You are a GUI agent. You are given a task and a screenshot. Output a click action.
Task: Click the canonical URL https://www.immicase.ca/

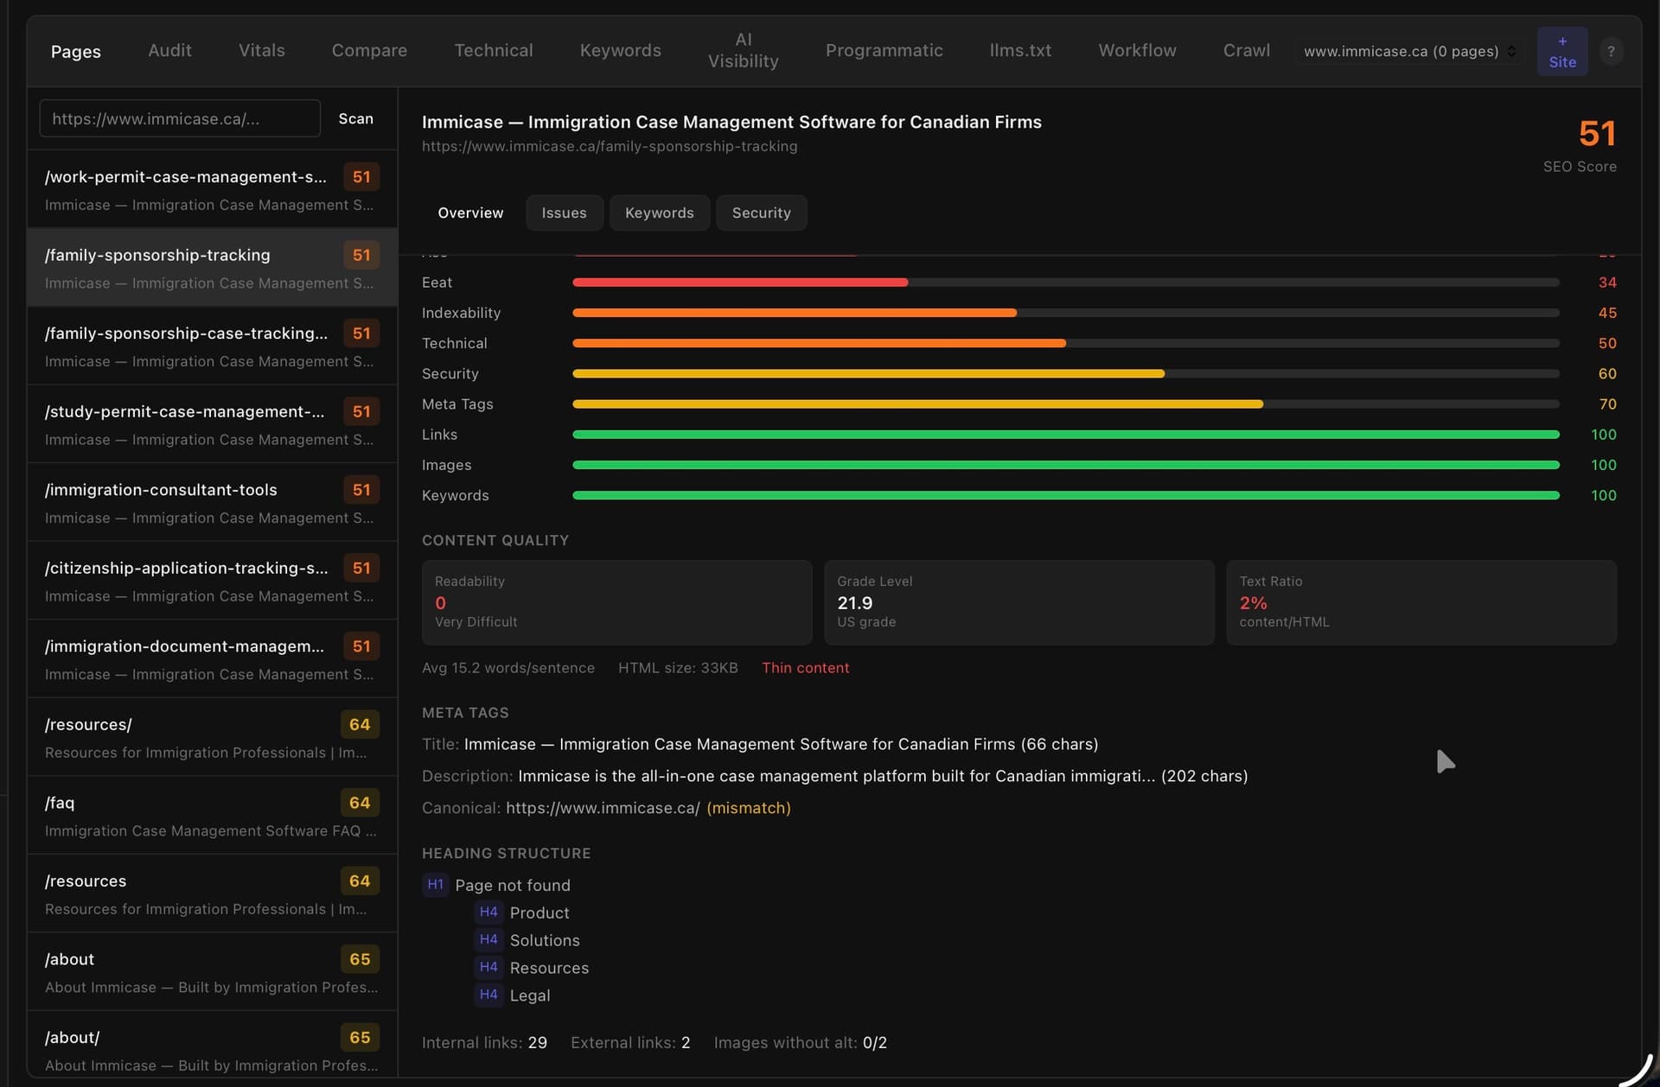point(603,808)
